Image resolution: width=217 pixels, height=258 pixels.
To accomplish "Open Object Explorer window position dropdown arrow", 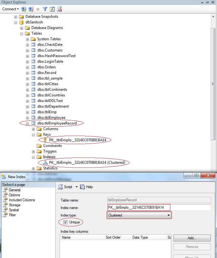I will [202, 2].
